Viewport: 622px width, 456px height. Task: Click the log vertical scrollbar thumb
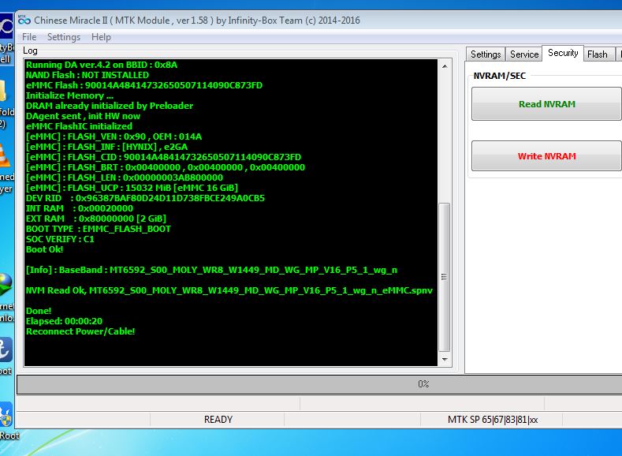tap(445, 277)
